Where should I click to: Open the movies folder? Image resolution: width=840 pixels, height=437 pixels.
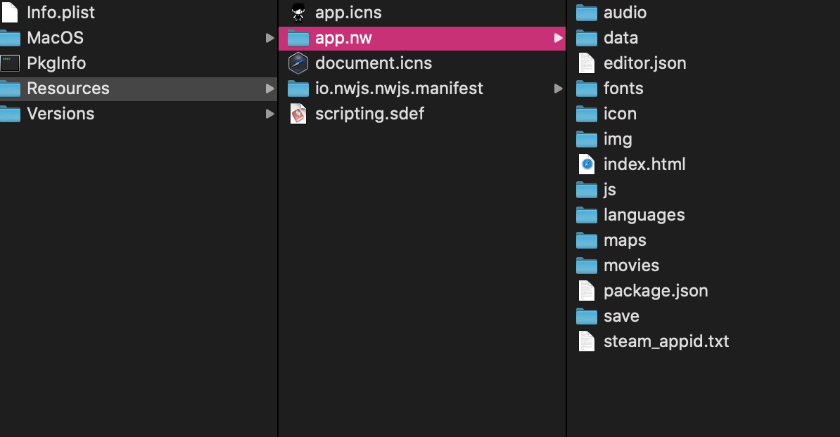[630, 266]
